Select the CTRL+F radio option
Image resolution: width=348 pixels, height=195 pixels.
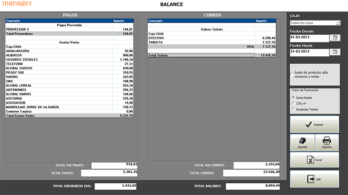click(293, 104)
